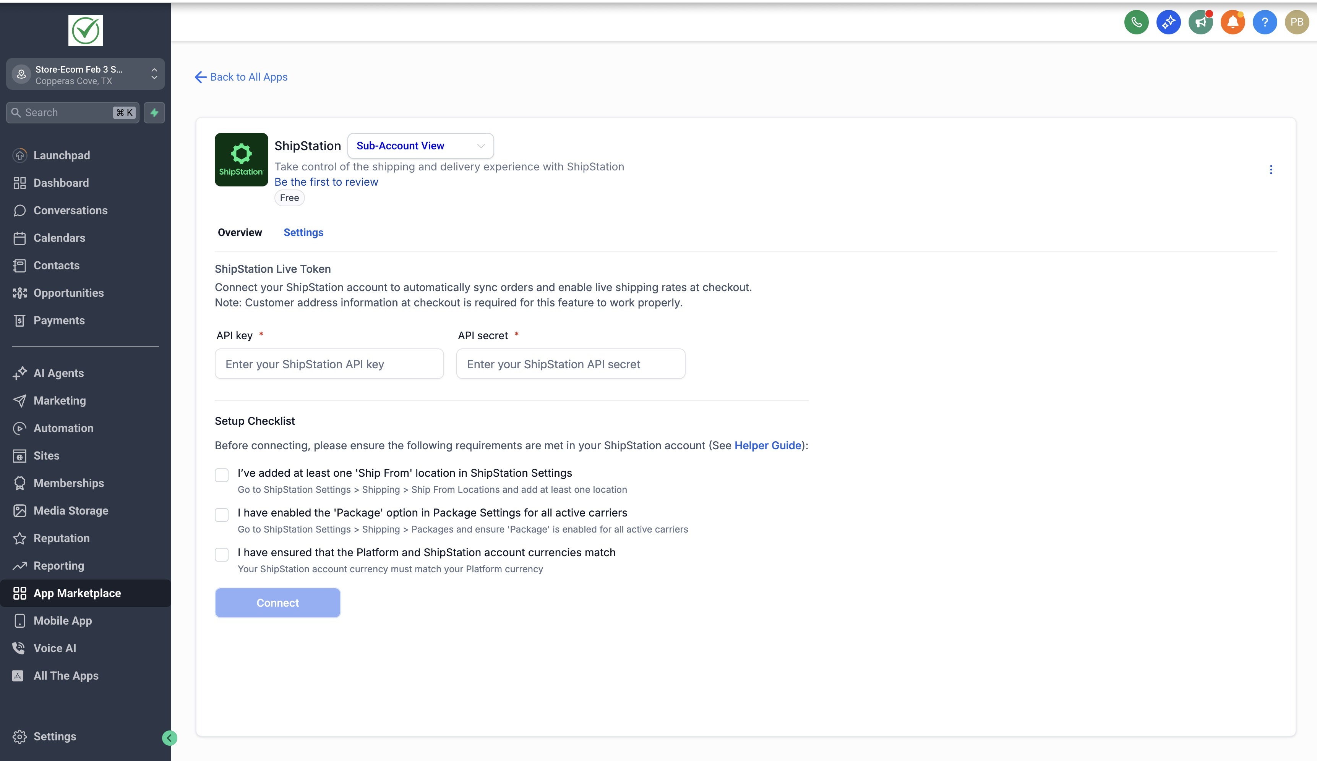The height and width of the screenshot is (761, 1317).
Task: Focus the ShipStation API key field
Action: [x=329, y=364]
